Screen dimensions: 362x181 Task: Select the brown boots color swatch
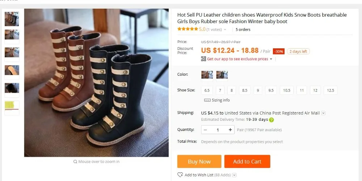tap(207, 76)
